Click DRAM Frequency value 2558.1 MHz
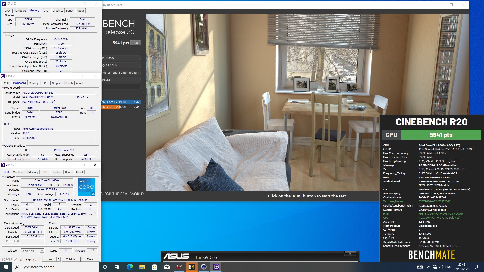Image resolution: width=484 pixels, height=272 pixels. point(61,39)
